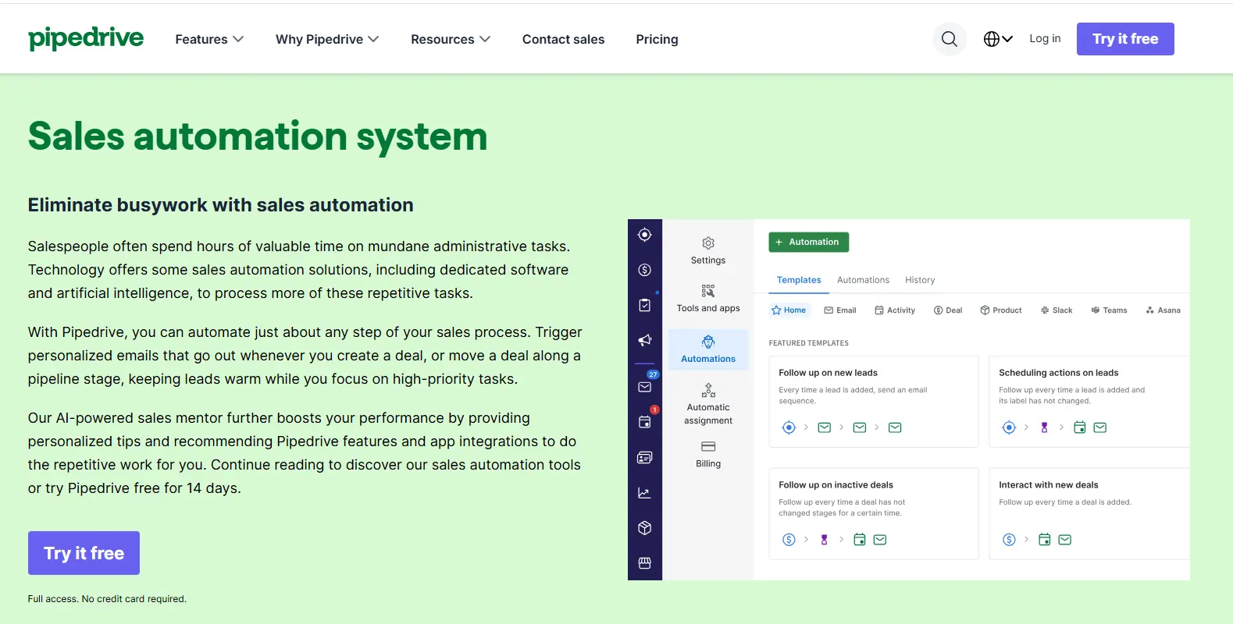Image resolution: width=1233 pixels, height=624 pixels.
Task: Expand the Why Pipedrive menu
Action: (x=327, y=39)
